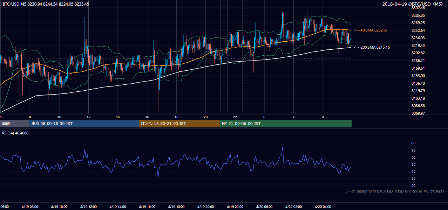448x210 pixels.
Task: Click RSI scale value 60
Action: pos(413,157)
